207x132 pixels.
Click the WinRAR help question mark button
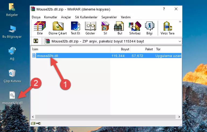point(164,9)
